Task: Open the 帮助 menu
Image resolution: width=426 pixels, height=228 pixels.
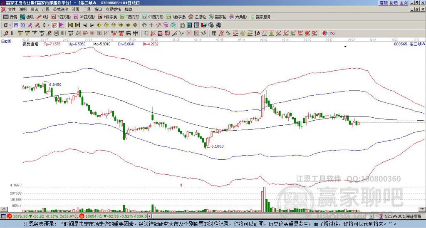Action: [x=128, y=10]
